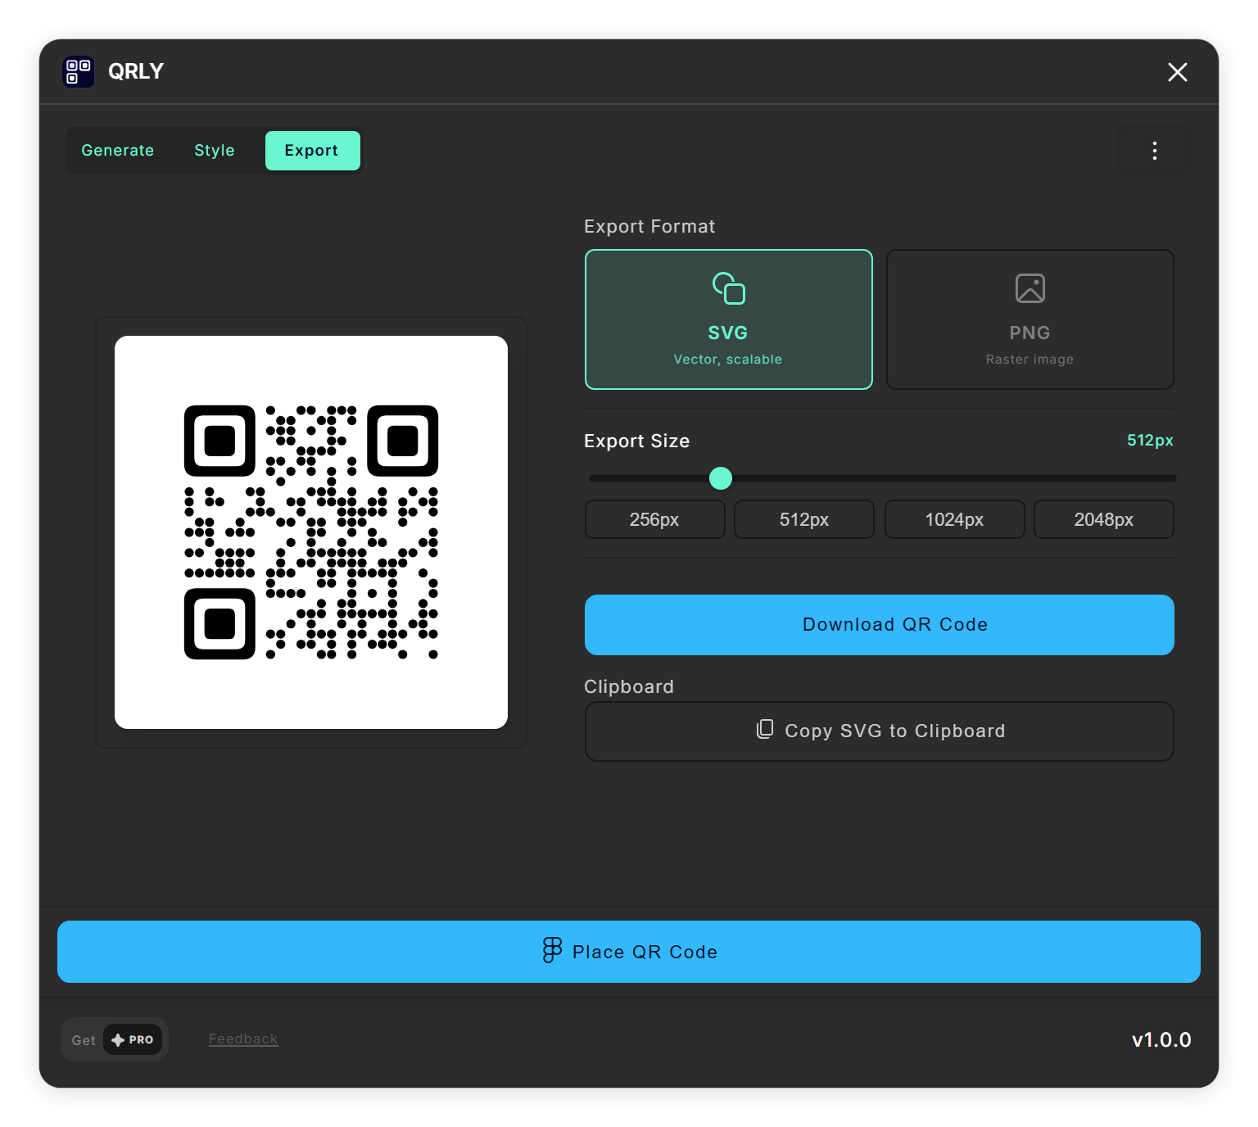Close the QRLY plugin window
This screenshot has width=1258, height=1127.
[x=1178, y=72]
